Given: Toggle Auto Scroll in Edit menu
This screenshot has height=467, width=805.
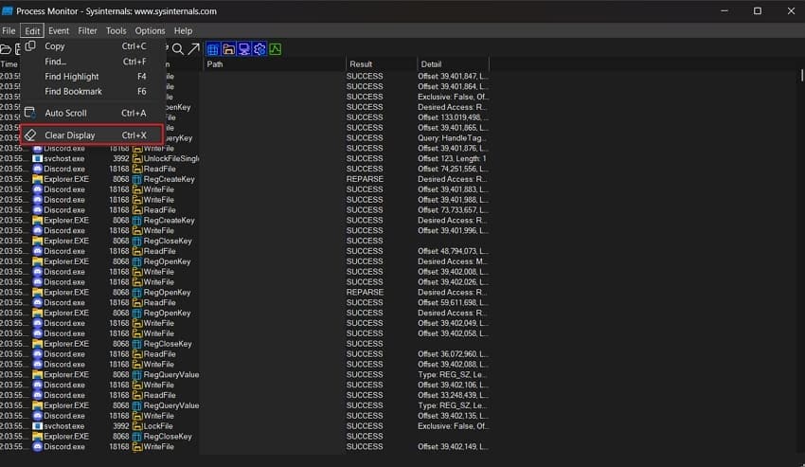Looking at the screenshot, I should [x=93, y=113].
